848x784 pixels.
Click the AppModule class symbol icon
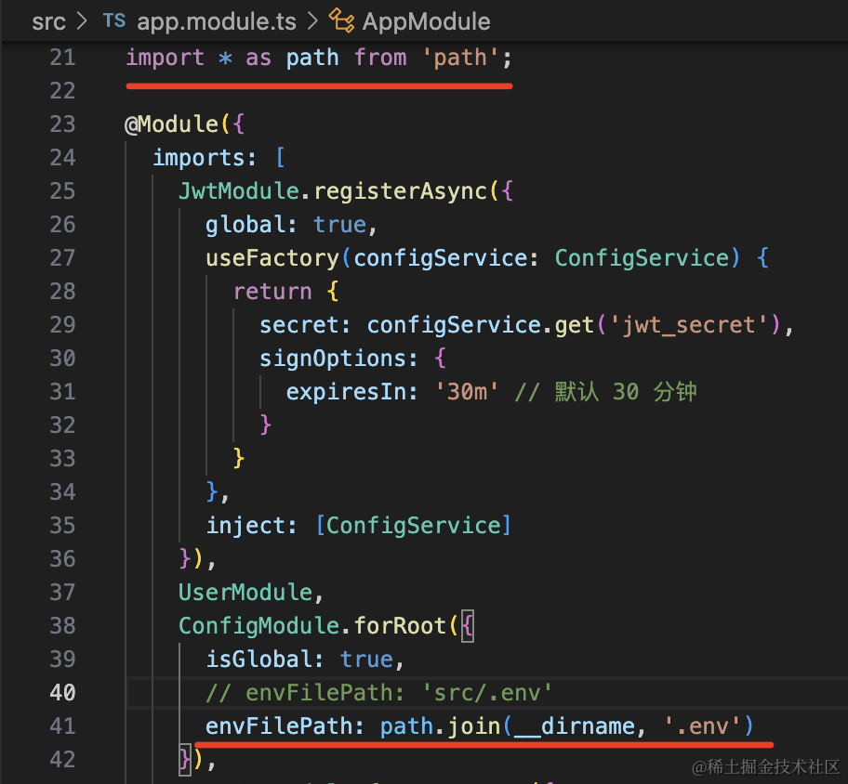[341, 20]
